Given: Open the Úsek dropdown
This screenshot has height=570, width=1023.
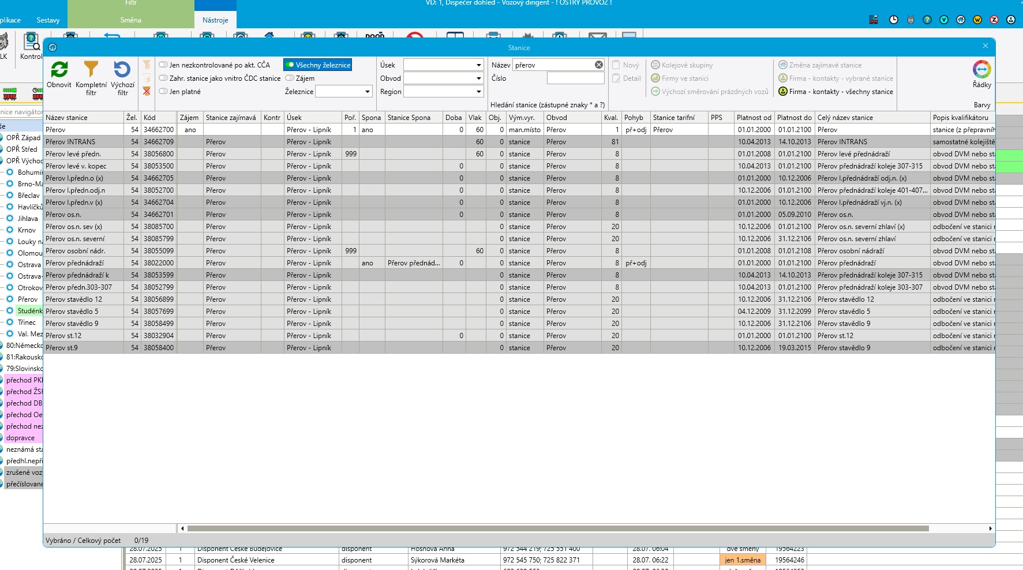Looking at the screenshot, I should pyautogui.click(x=478, y=65).
